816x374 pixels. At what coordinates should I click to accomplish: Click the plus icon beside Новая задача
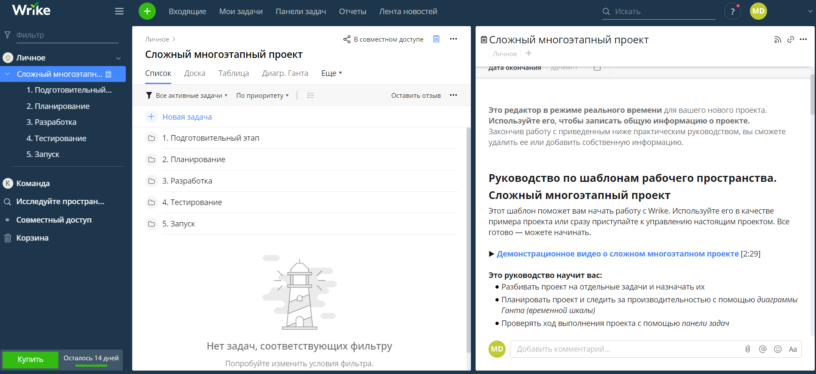(151, 117)
